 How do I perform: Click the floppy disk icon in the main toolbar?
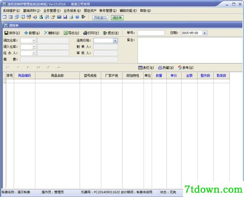(x=65, y=17)
